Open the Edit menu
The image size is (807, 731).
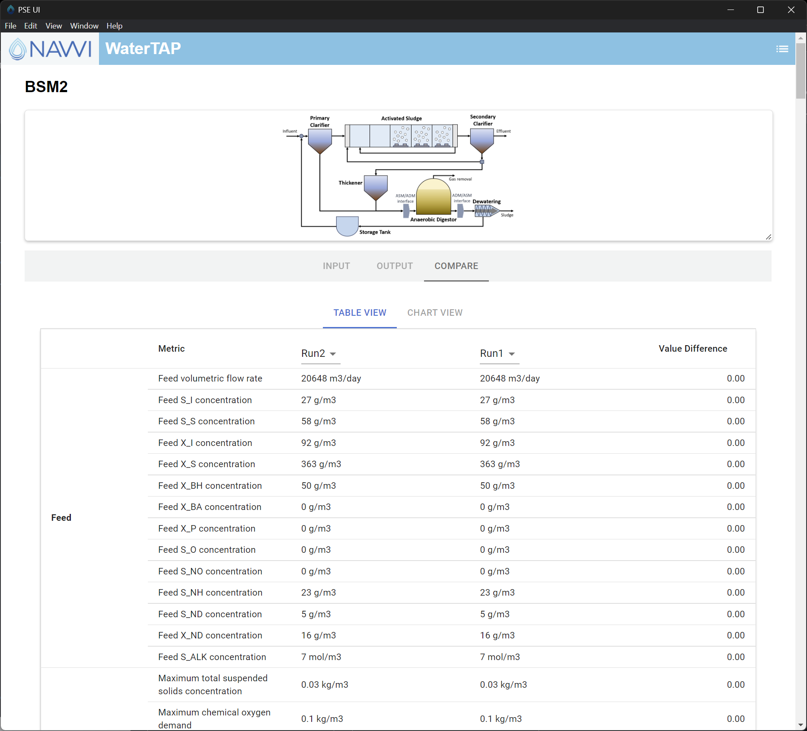pyautogui.click(x=31, y=26)
